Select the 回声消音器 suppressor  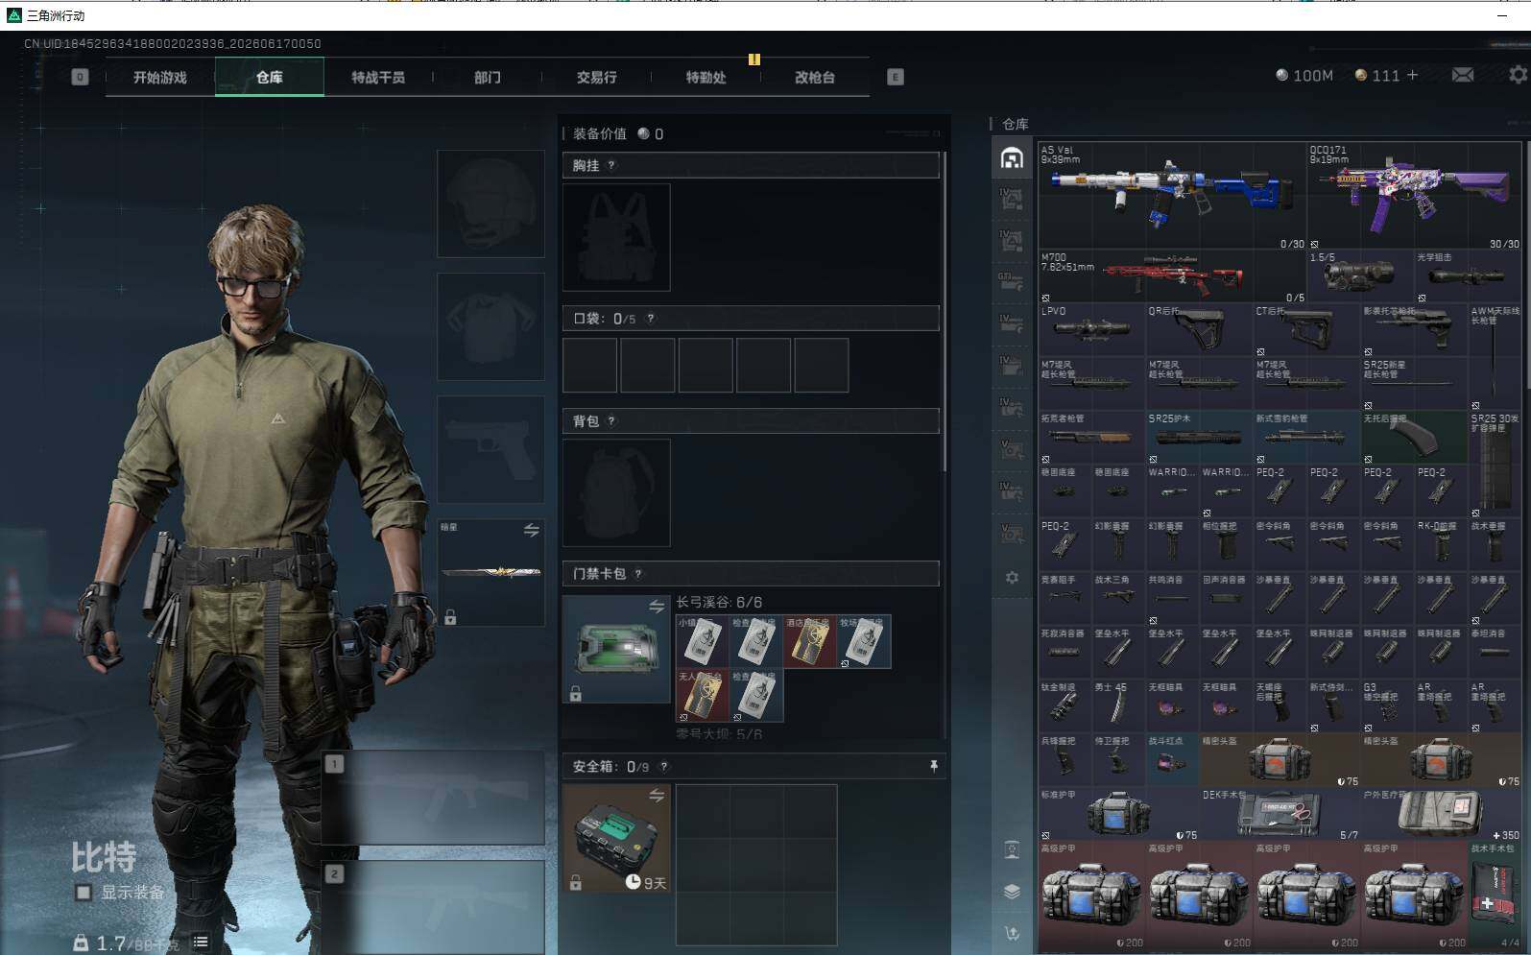pos(1226,599)
